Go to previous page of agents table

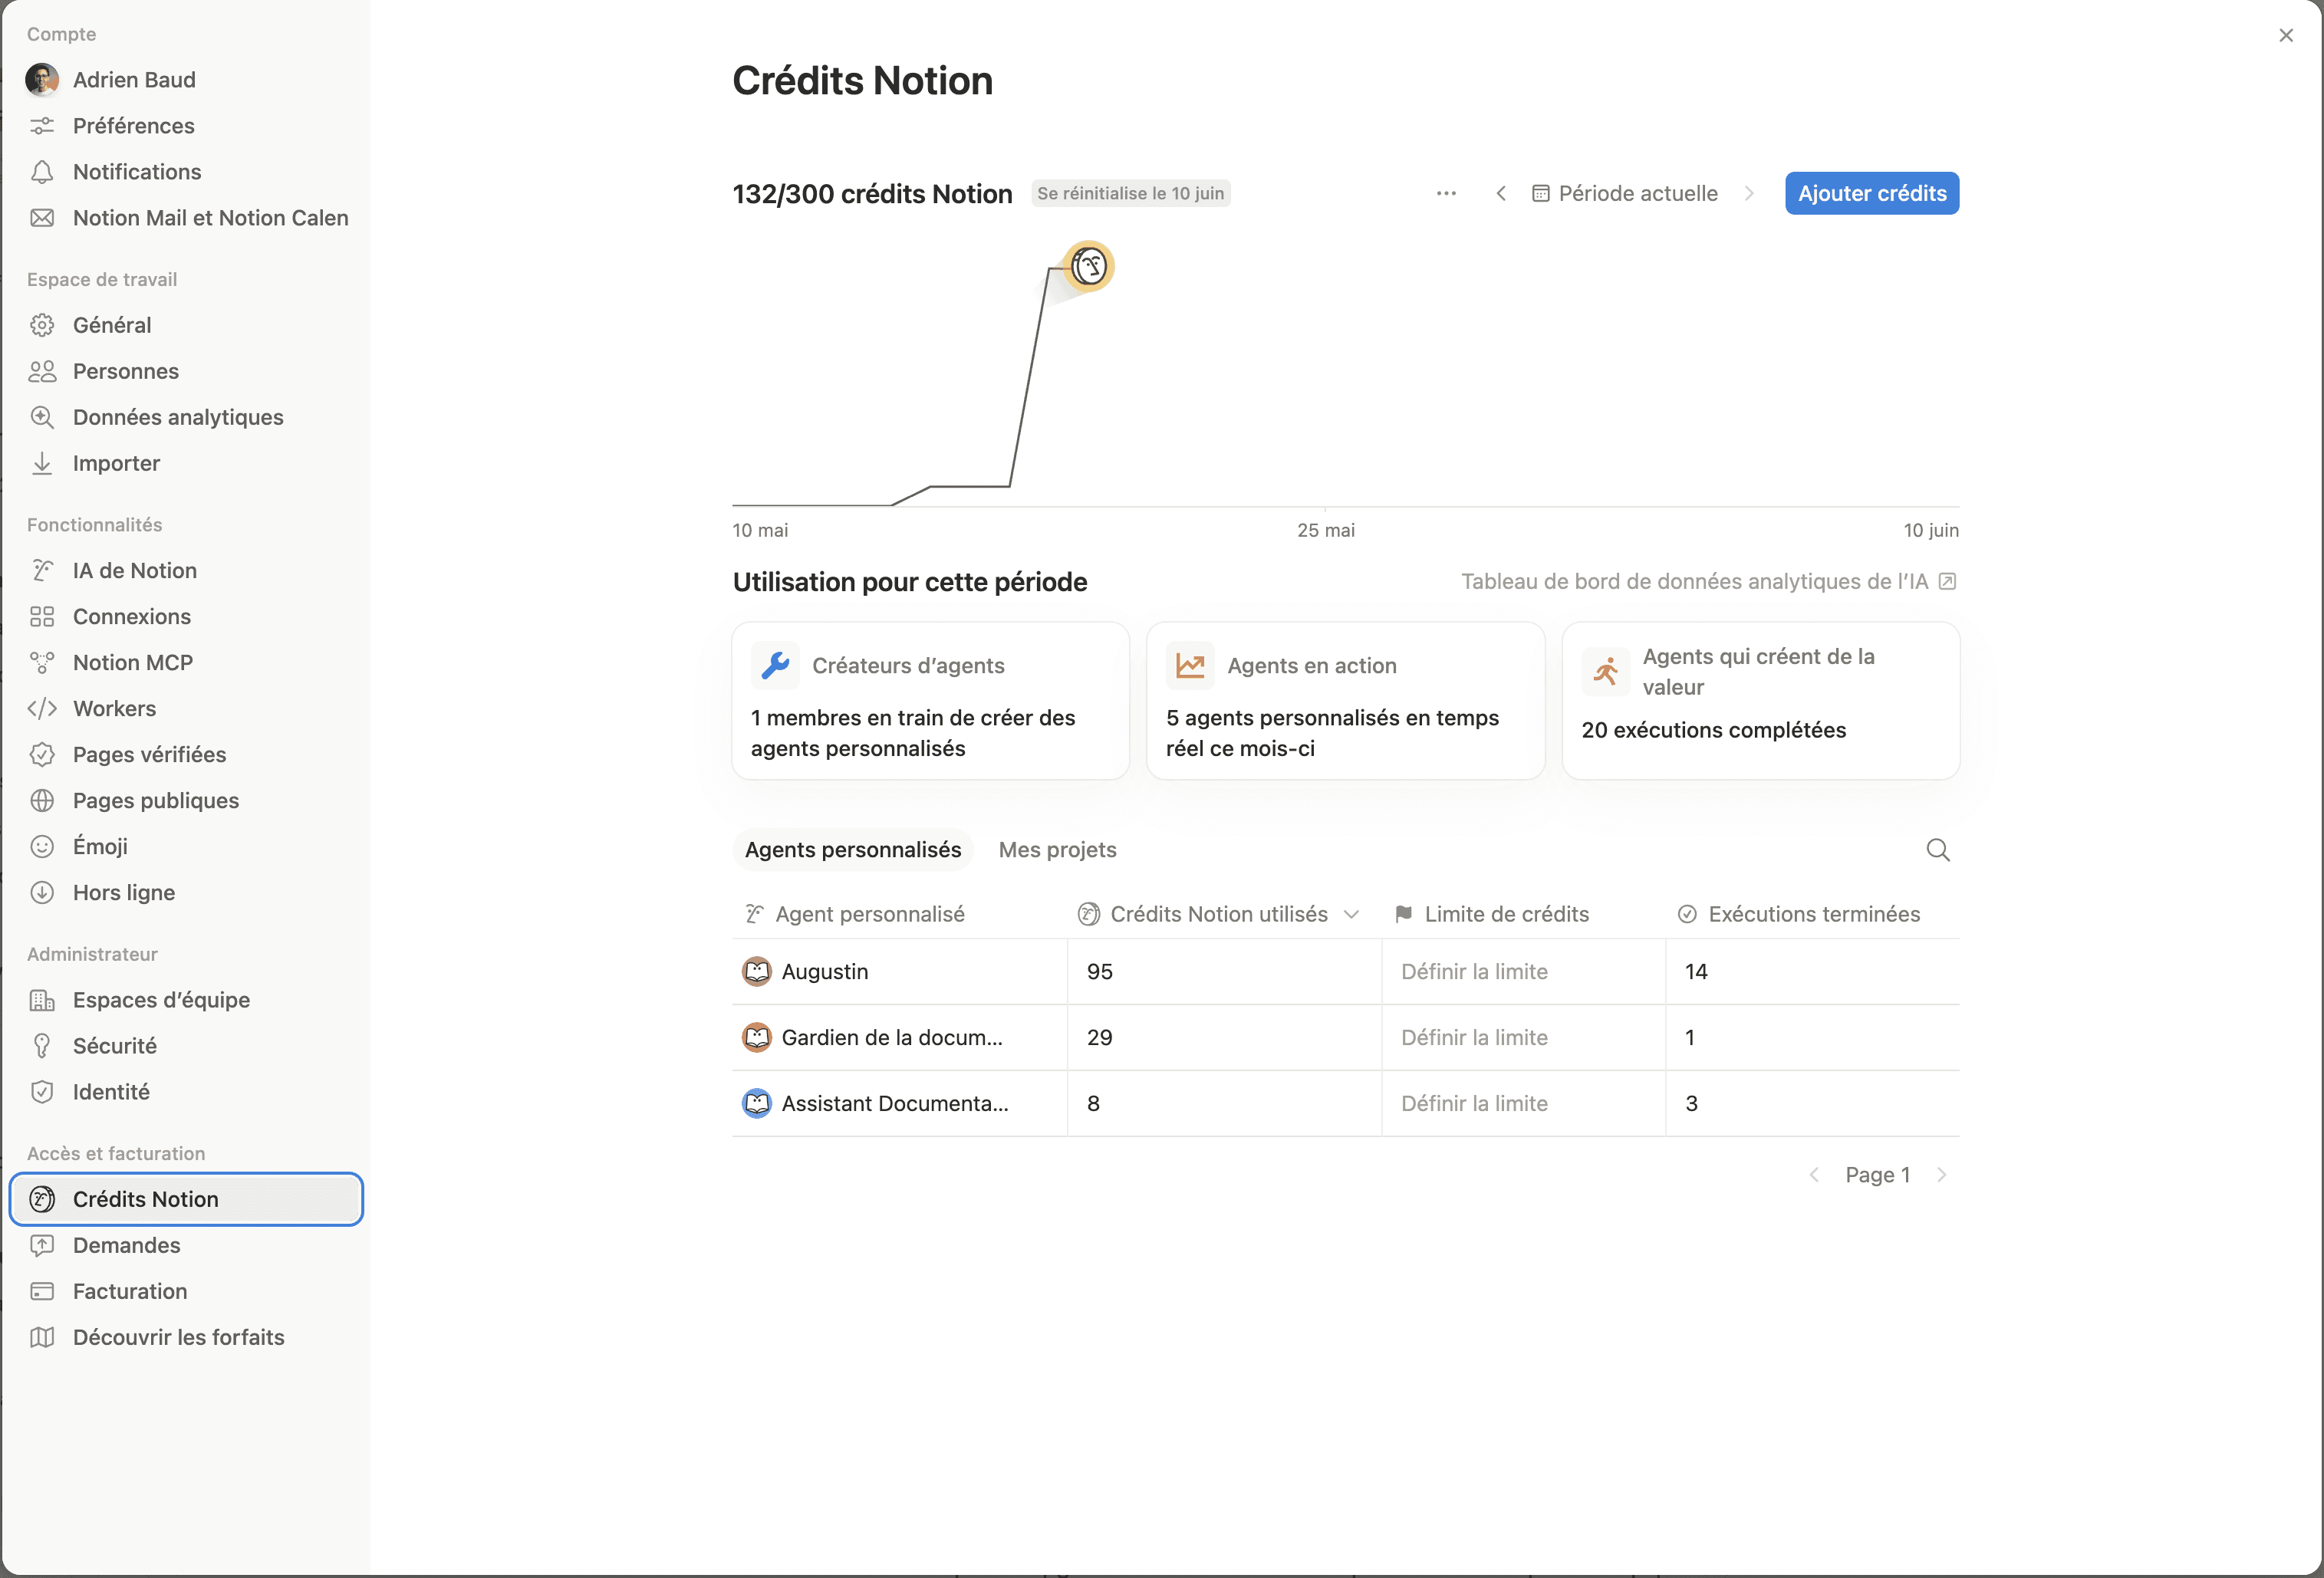[x=1814, y=1175]
